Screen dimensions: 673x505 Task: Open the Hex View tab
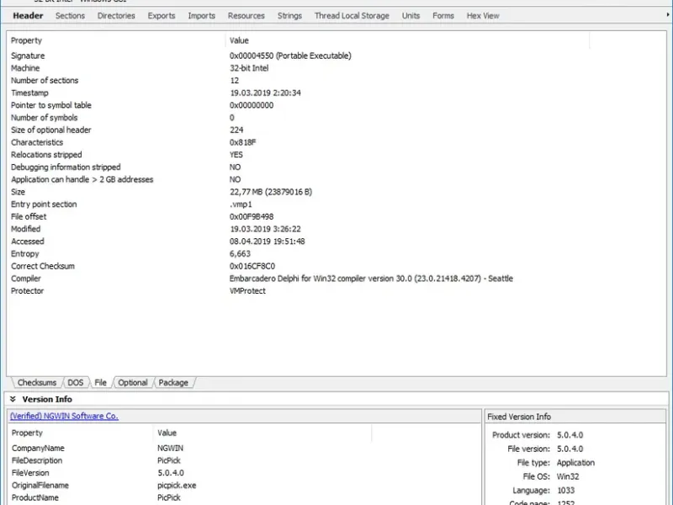(483, 16)
